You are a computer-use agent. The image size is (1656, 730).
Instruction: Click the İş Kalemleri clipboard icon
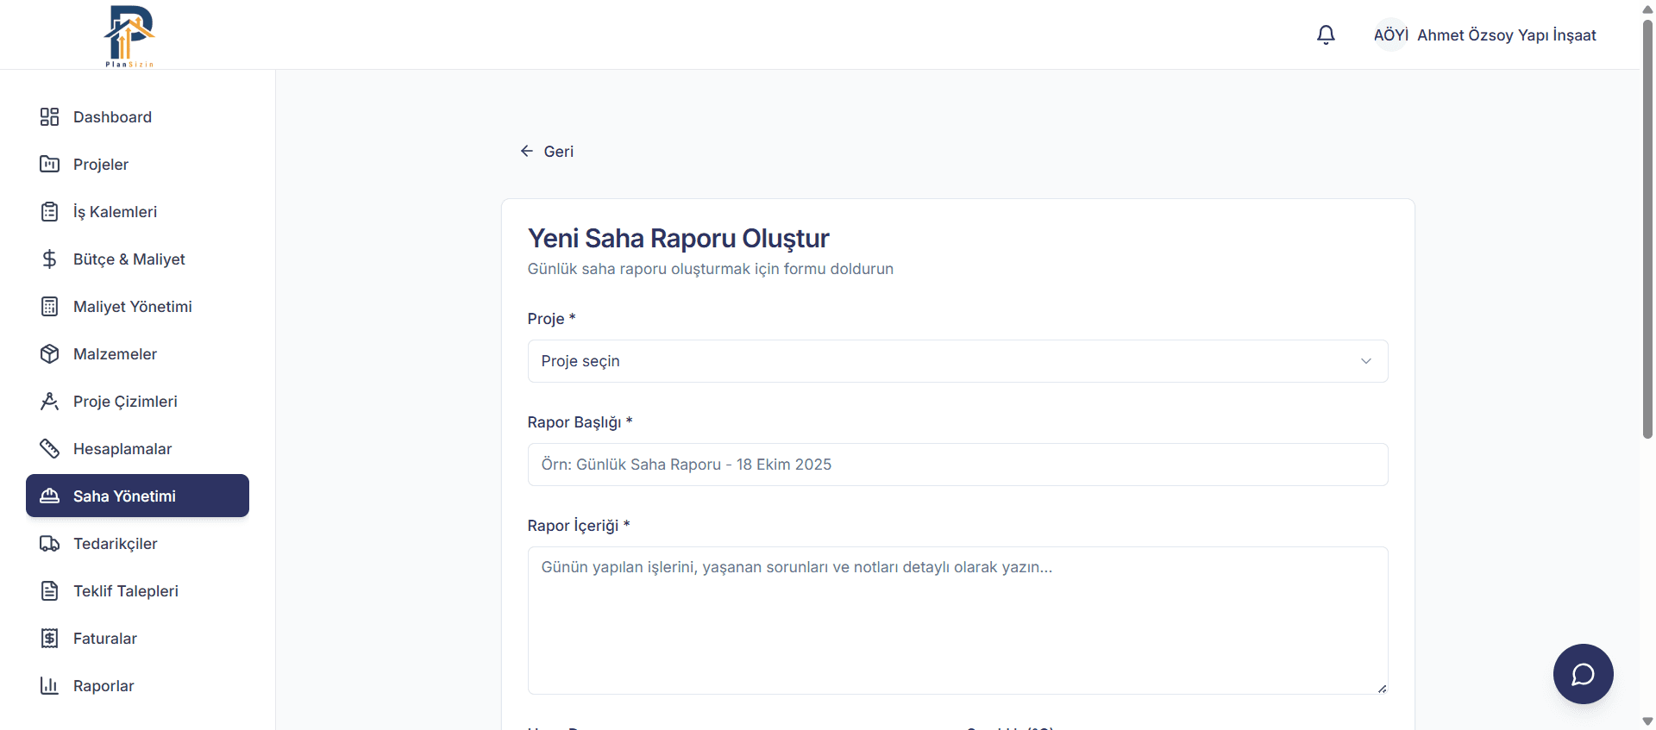49,212
